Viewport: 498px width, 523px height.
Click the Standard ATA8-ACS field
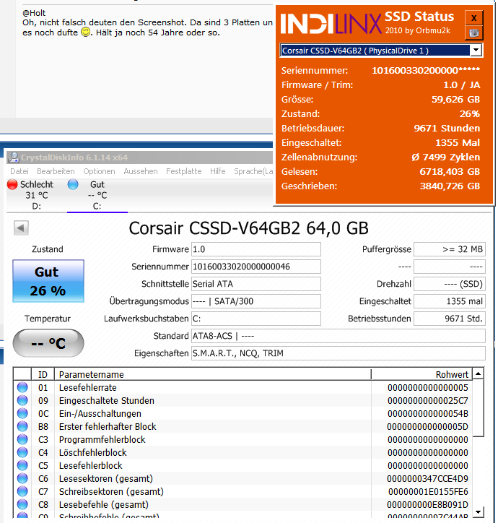click(338, 336)
